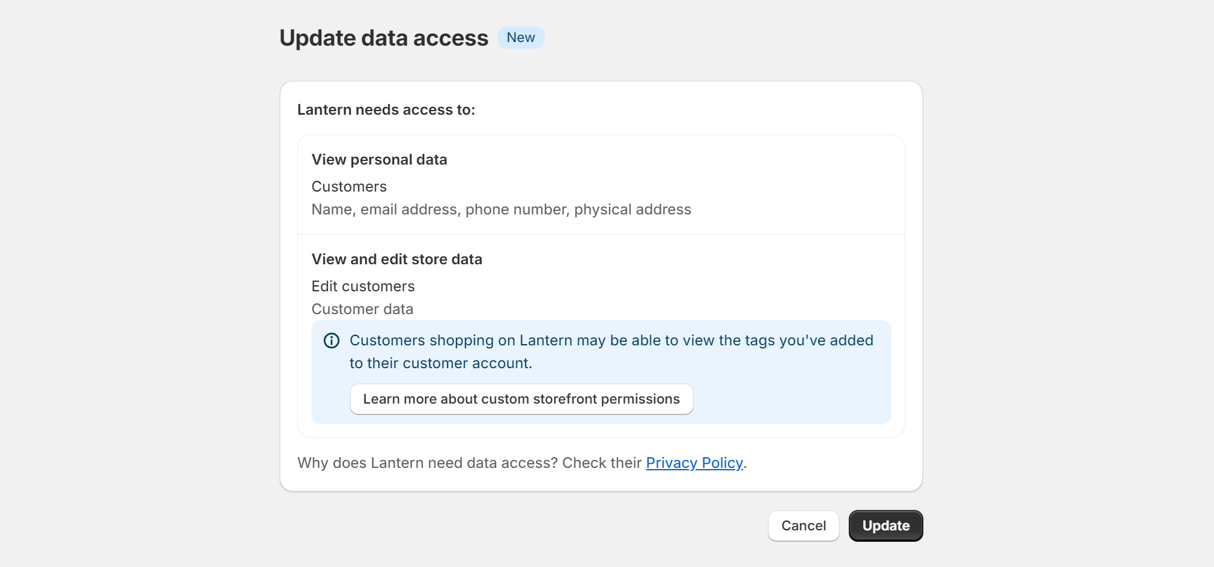This screenshot has width=1214, height=567.
Task: Click the 'Lantern needs access to:' text
Action: (386, 110)
